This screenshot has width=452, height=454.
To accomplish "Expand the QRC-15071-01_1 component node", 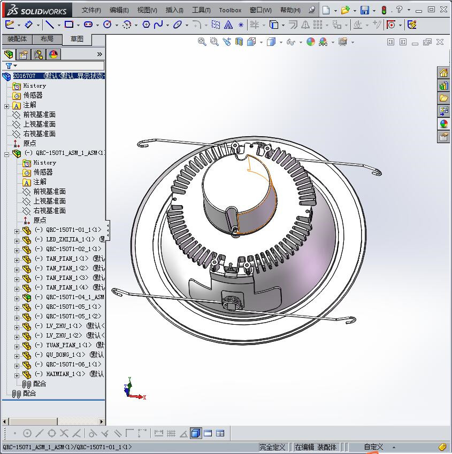I will (x=17, y=230).
